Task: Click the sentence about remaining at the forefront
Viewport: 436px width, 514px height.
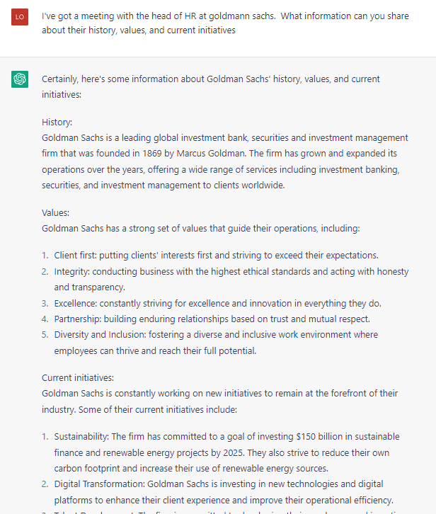Action: tap(219, 401)
